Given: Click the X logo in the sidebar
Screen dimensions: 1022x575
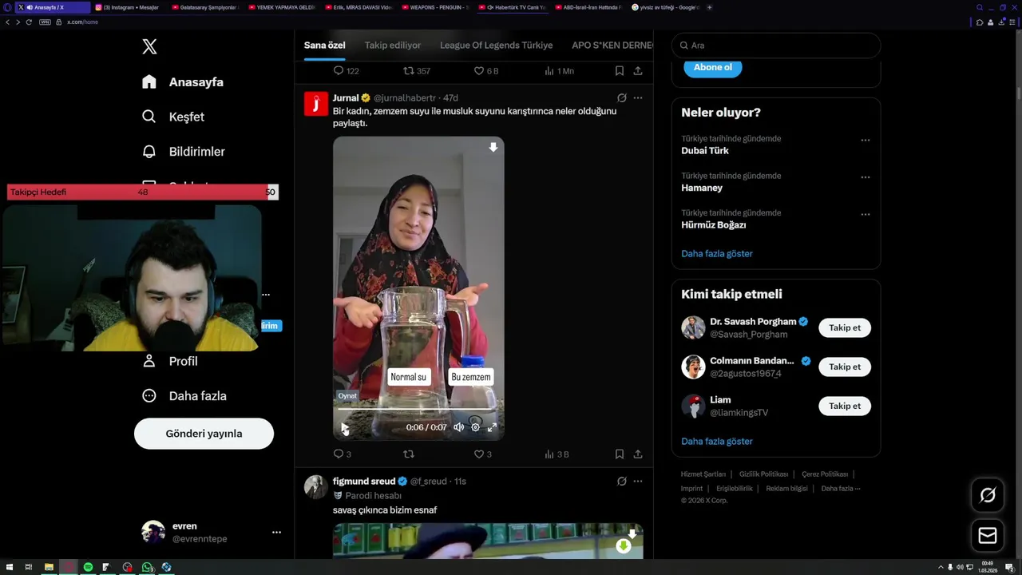Looking at the screenshot, I should (x=149, y=46).
